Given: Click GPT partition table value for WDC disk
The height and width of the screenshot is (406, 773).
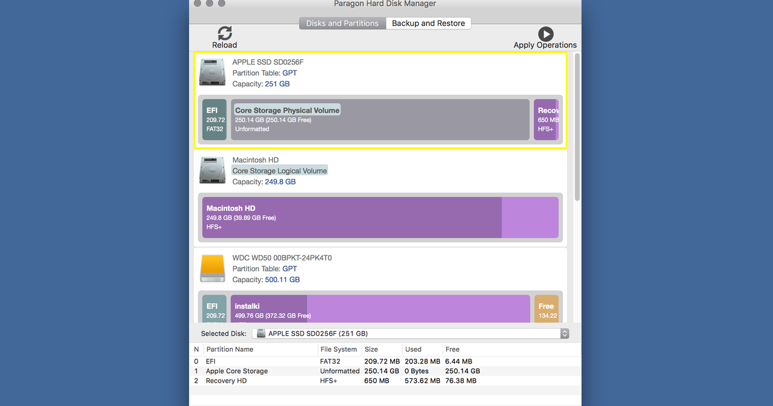Looking at the screenshot, I should 290,269.
